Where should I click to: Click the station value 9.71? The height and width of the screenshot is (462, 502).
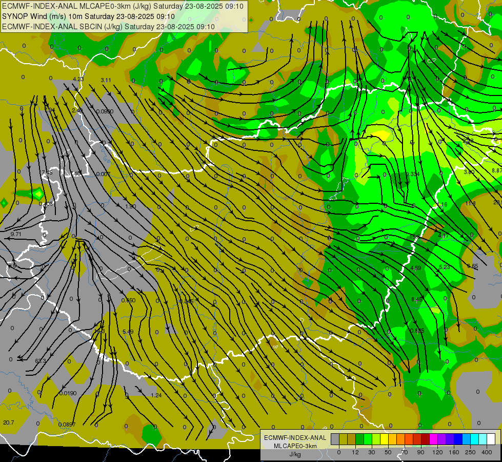(16, 234)
